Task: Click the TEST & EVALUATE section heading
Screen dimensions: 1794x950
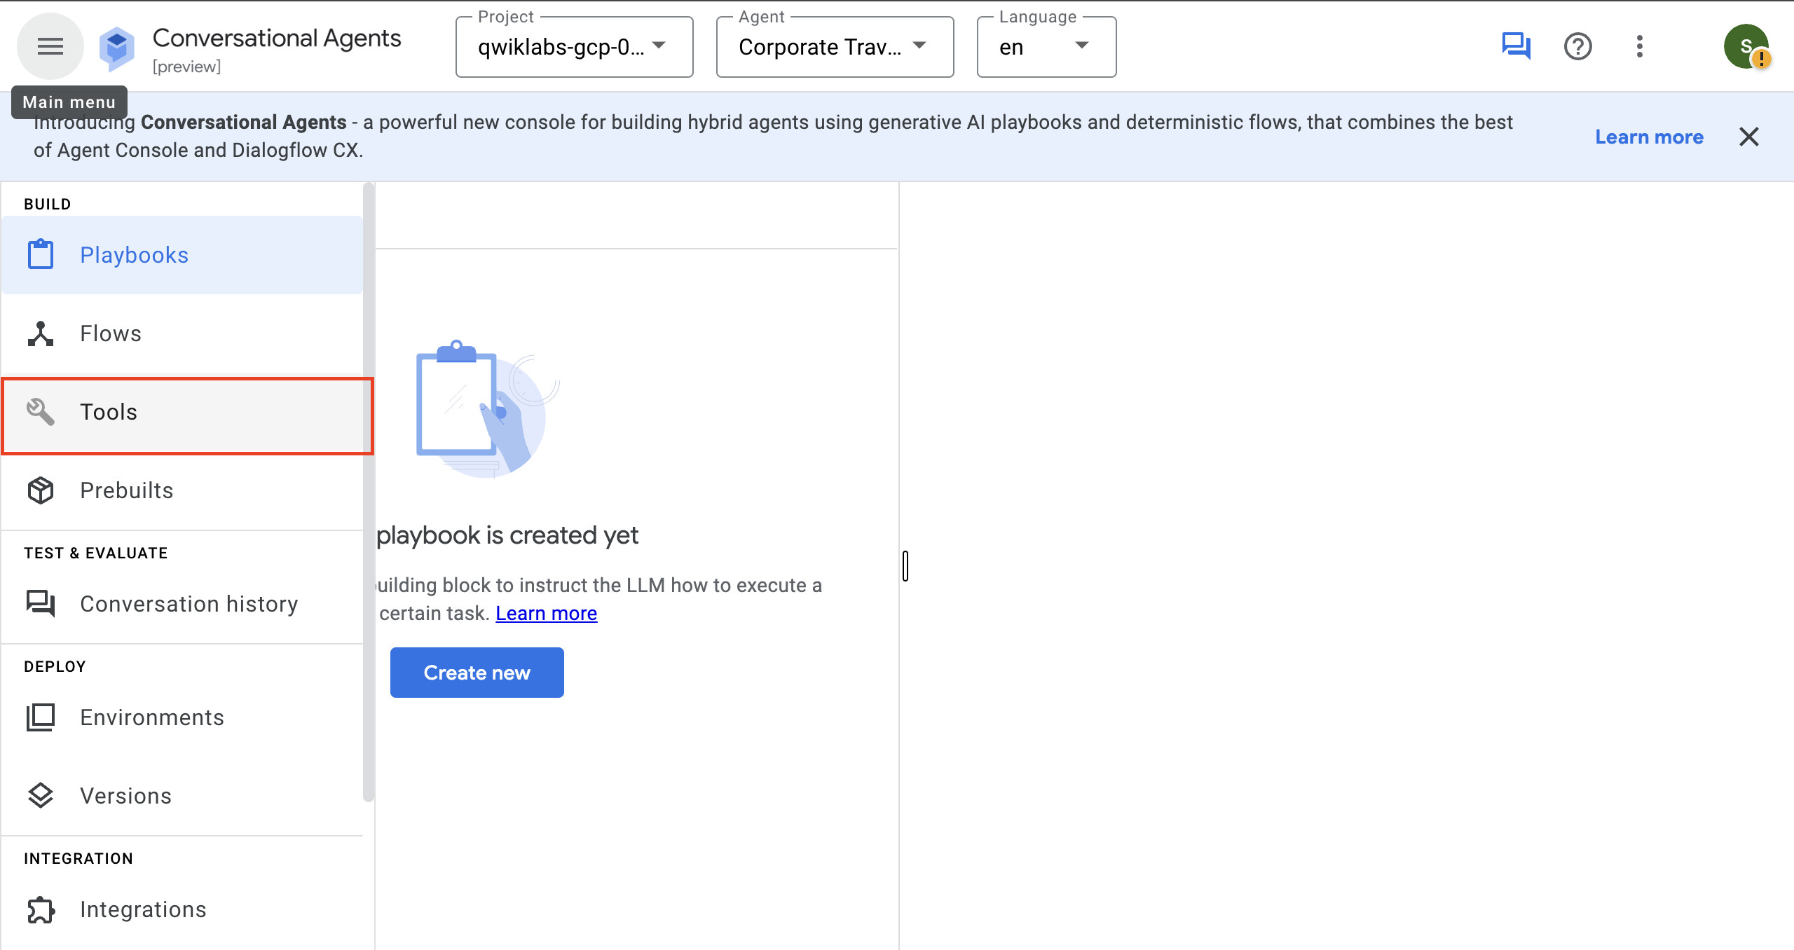Action: [95, 553]
